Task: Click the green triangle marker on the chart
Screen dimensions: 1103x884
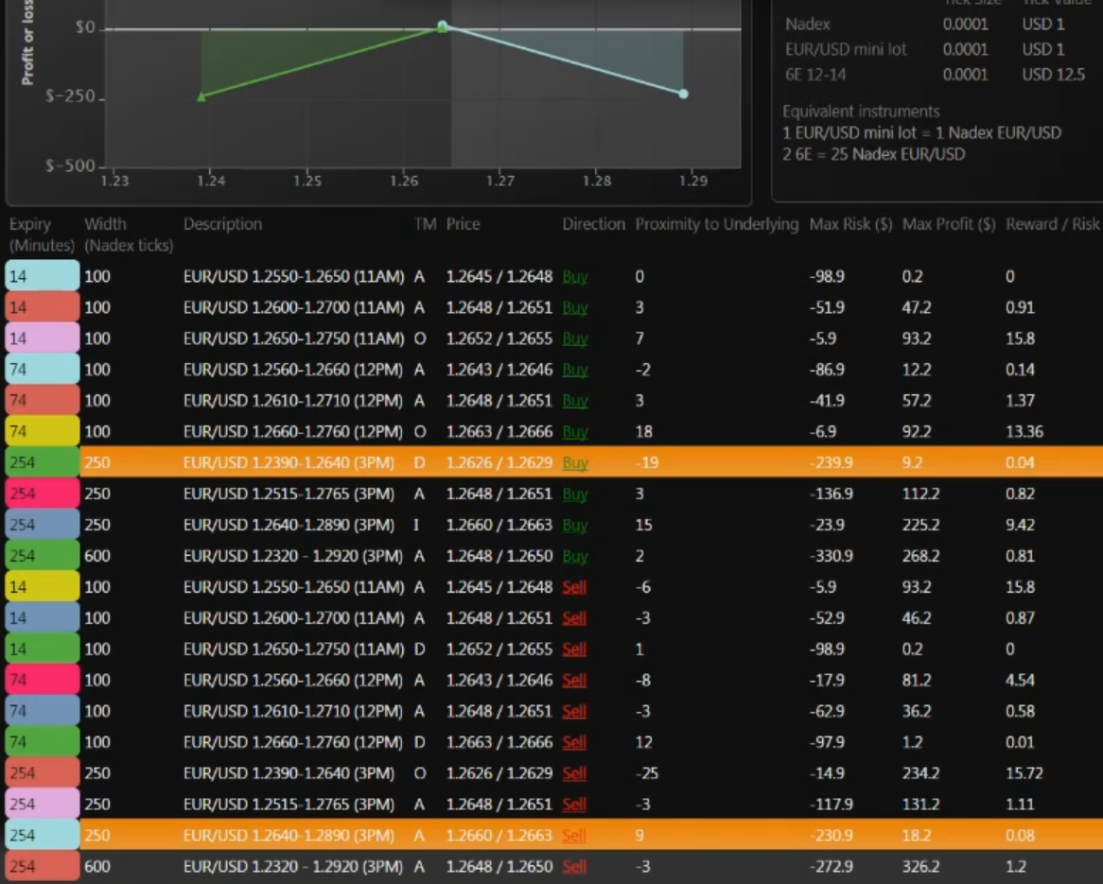Action: (x=201, y=97)
